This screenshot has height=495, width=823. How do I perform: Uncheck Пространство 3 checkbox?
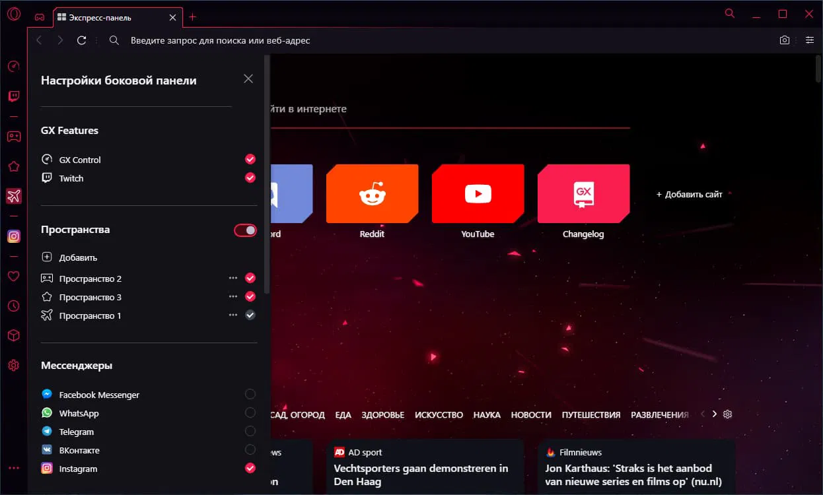250,296
